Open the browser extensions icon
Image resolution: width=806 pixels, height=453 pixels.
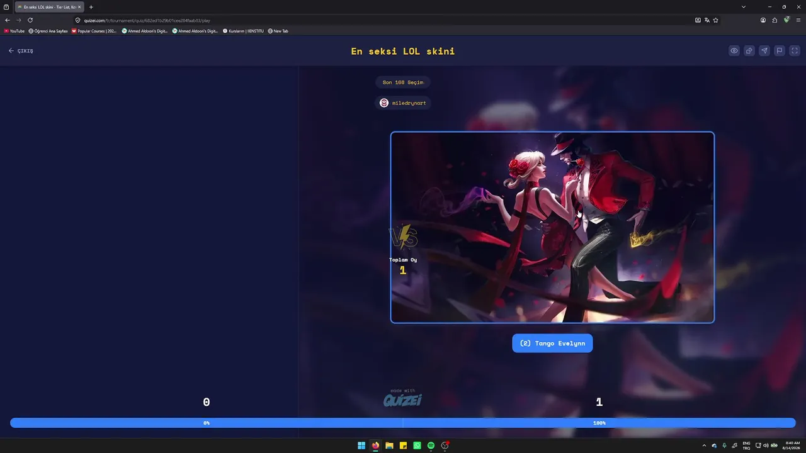(x=775, y=20)
